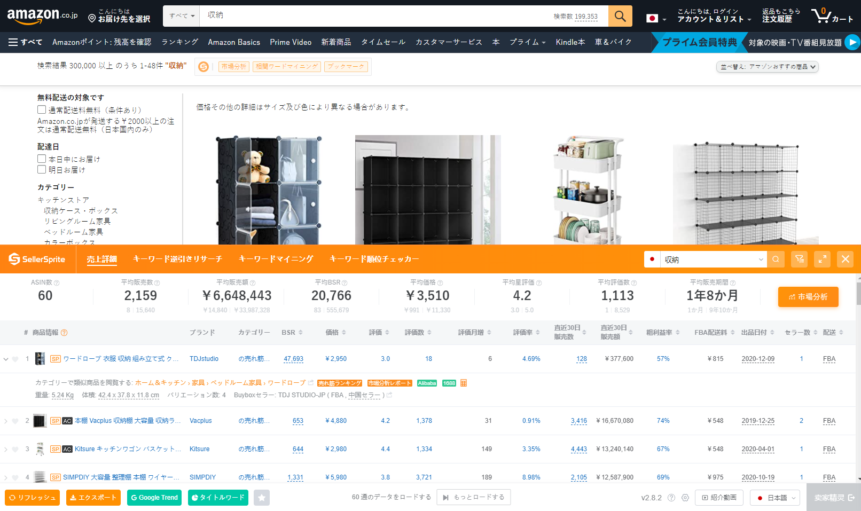The image size is (861, 511).
Task: Click the version help question icon
Action: point(671,498)
